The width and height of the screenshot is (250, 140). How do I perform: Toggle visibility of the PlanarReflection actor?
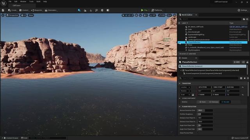coord(179,42)
